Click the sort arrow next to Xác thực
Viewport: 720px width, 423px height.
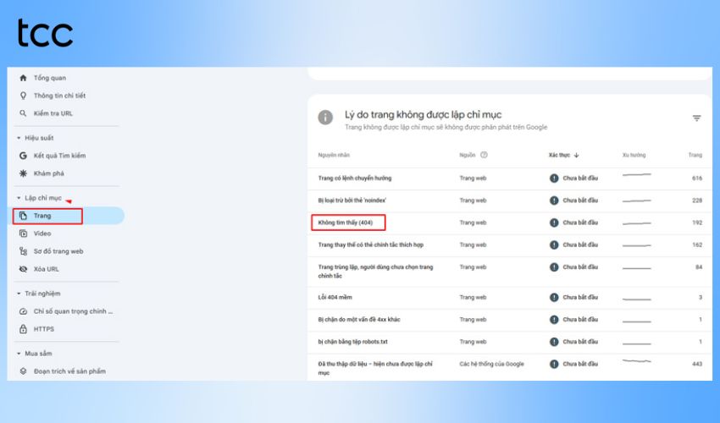click(576, 155)
